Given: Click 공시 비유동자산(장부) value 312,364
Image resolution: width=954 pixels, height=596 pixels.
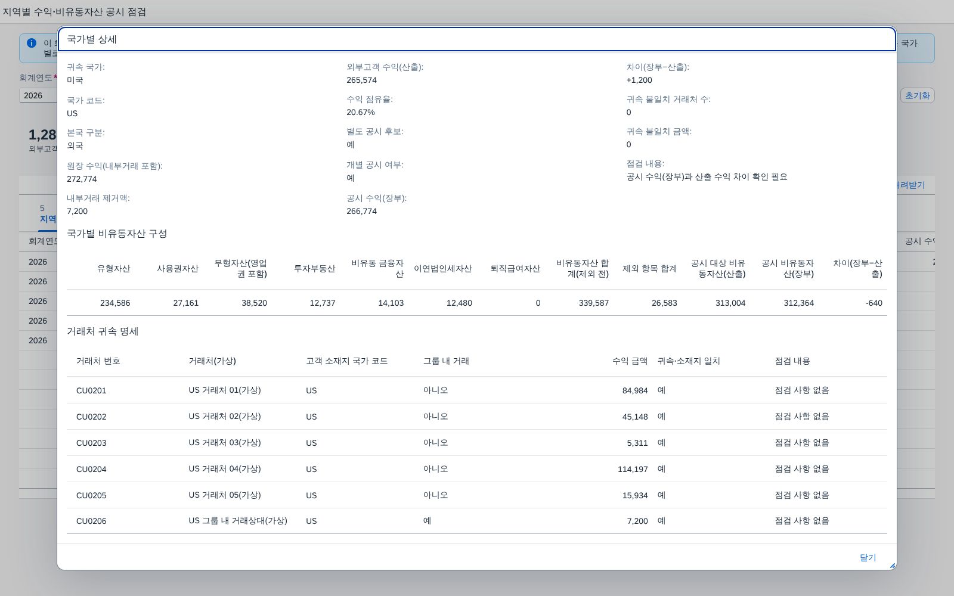Looking at the screenshot, I should click(799, 303).
